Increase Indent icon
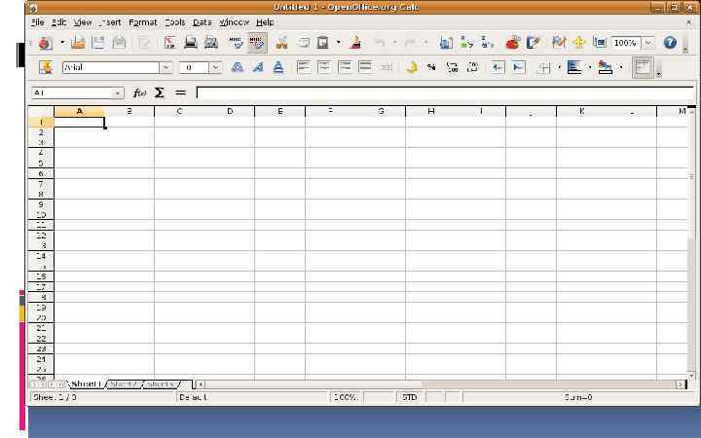 [x=518, y=67]
